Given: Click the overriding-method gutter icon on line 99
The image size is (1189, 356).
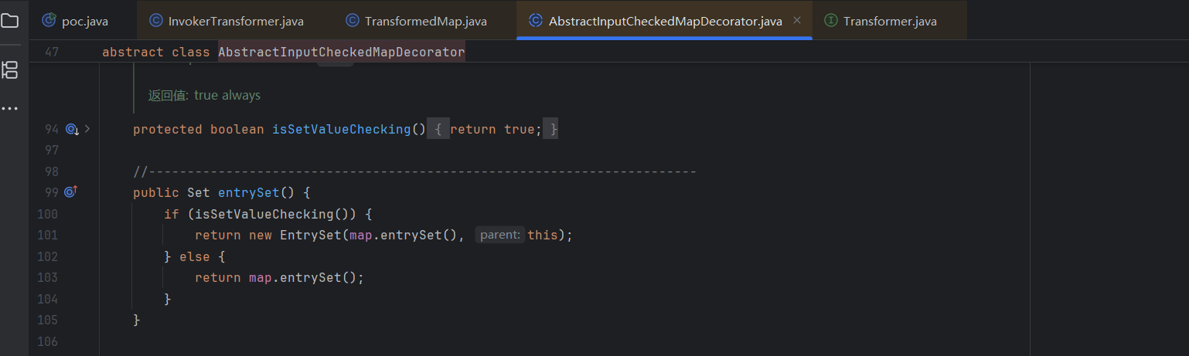Looking at the screenshot, I should pyautogui.click(x=71, y=192).
